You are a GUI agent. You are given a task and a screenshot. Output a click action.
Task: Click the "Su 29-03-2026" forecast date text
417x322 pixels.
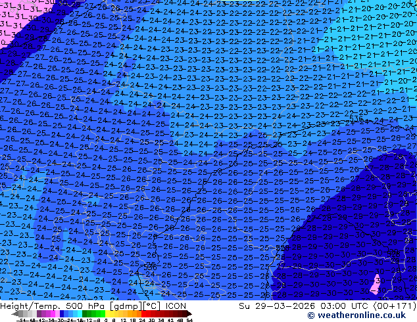click(277, 306)
